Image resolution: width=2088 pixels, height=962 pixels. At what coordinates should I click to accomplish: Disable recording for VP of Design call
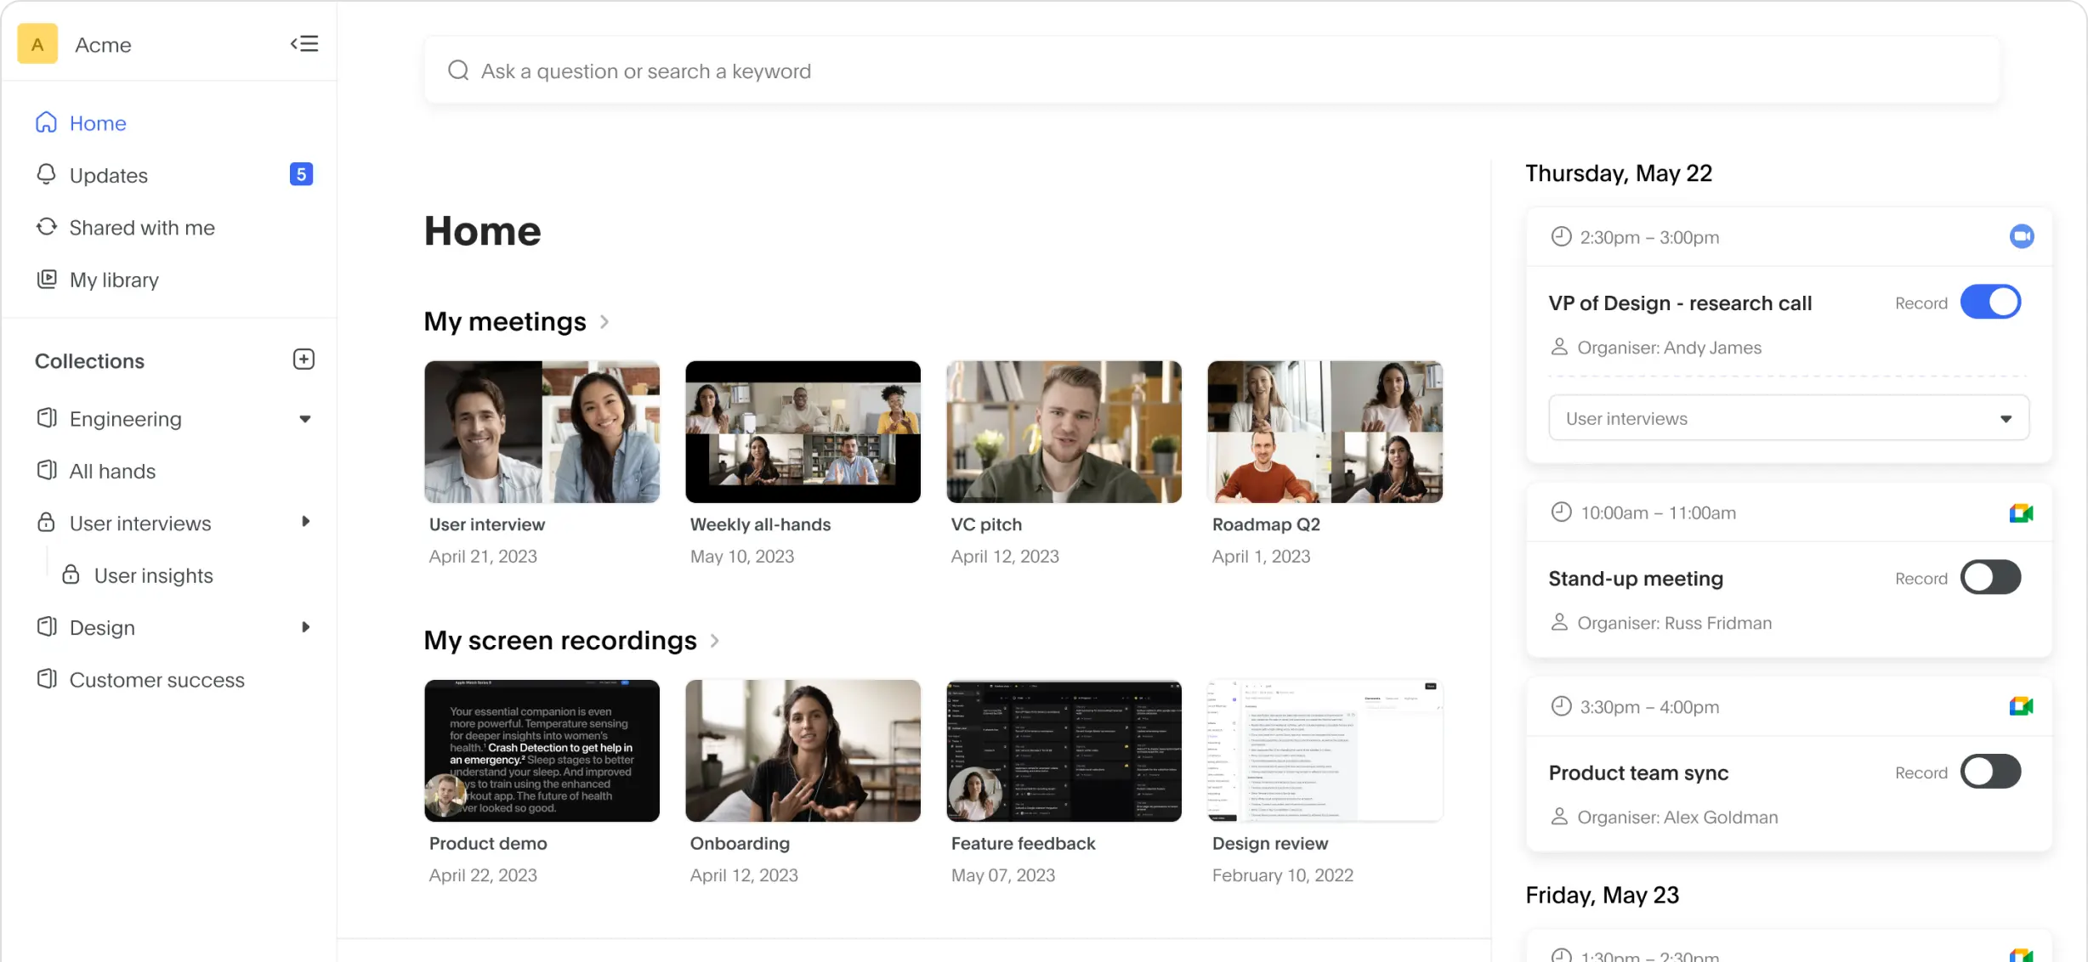tap(1990, 303)
